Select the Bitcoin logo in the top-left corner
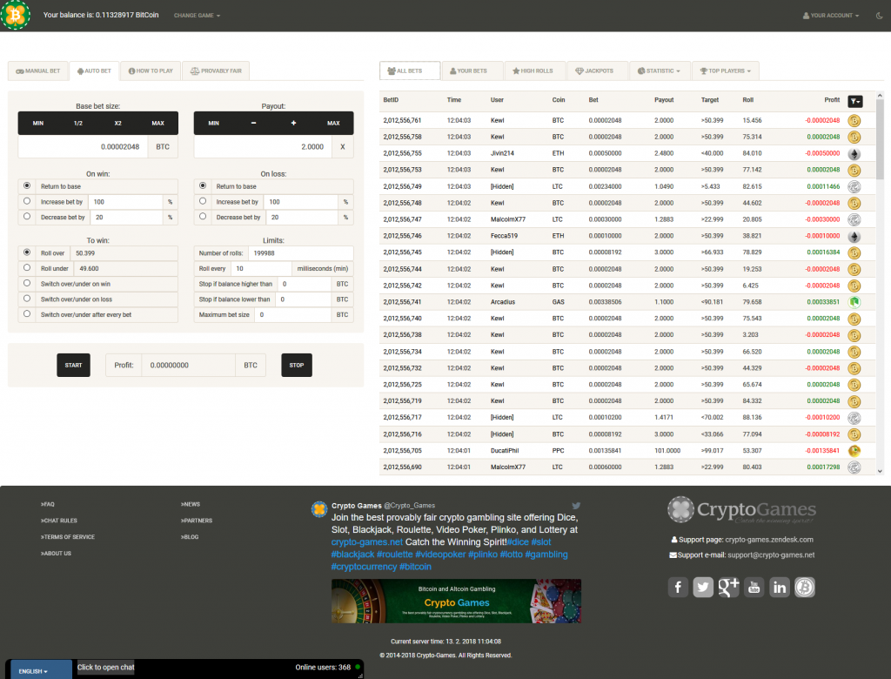Viewport: 891px width, 679px height. [16, 16]
